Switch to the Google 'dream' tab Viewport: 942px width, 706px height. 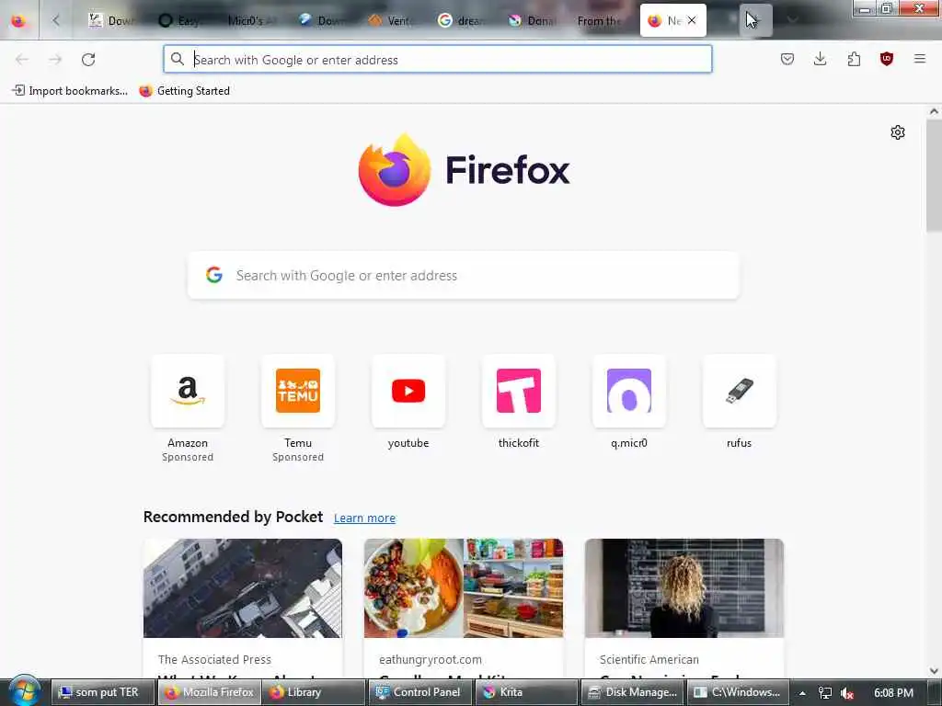pyautogui.click(x=461, y=21)
